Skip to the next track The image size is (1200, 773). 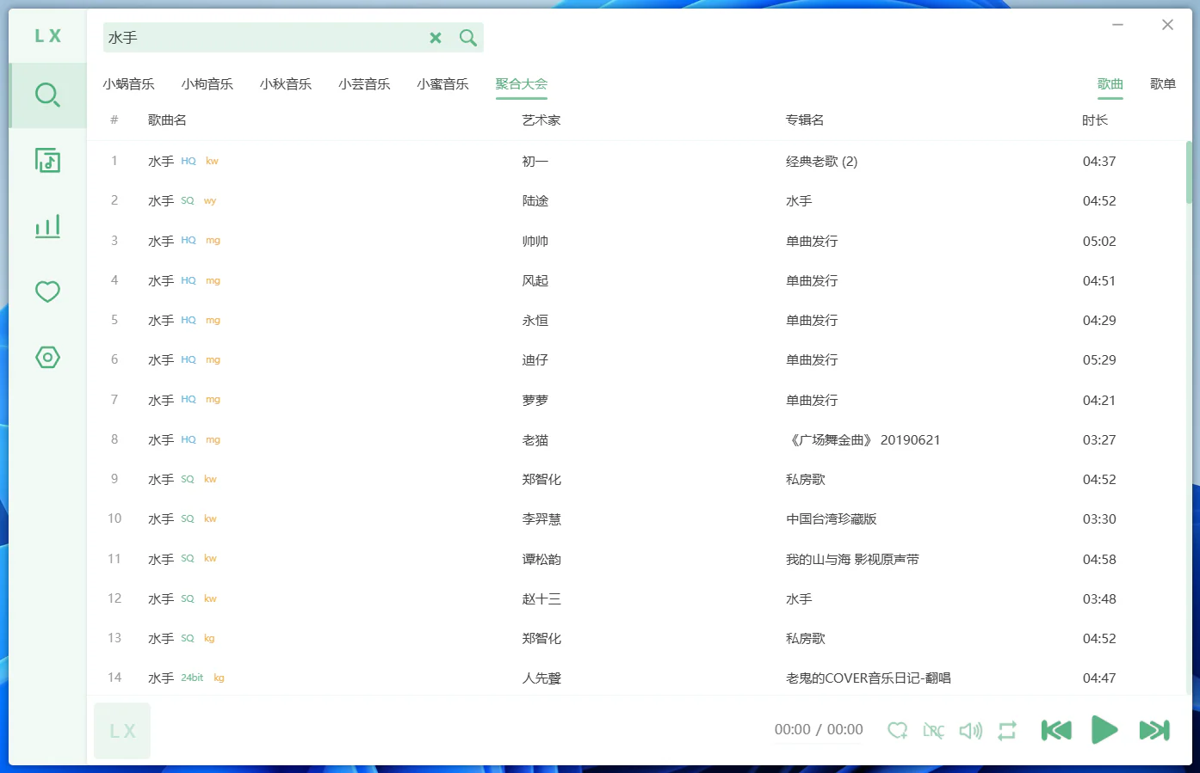(1154, 731)
